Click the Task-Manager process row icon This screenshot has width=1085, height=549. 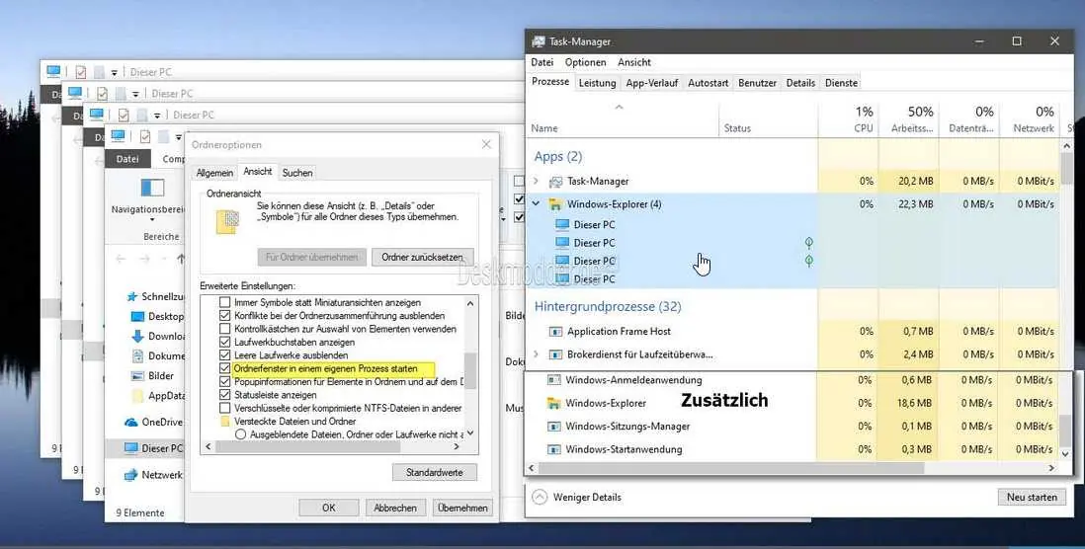pyautogui.click(x=555, y=181)
